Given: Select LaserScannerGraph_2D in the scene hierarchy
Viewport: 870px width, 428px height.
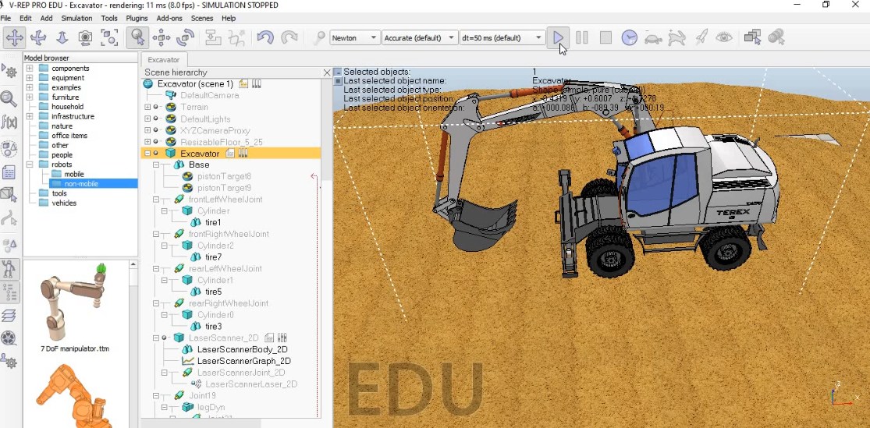Looking at the screenshot, I should 243,361.
